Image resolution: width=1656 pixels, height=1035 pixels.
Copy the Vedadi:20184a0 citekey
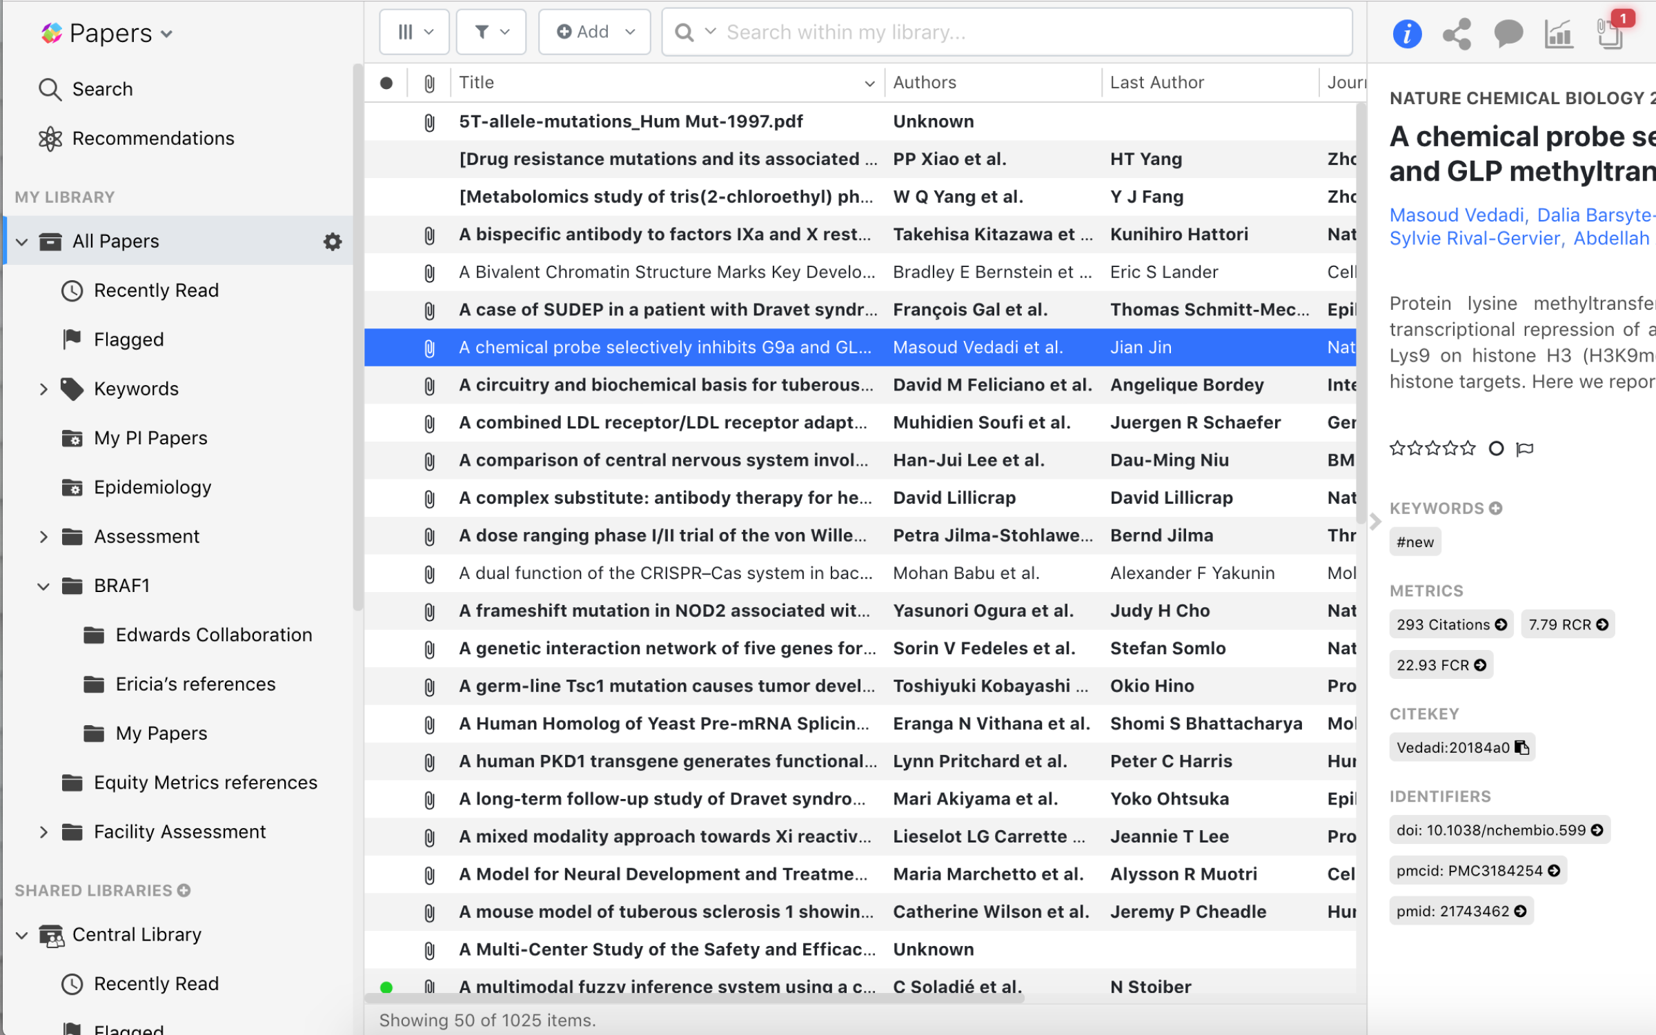[x=1522, y=748]
